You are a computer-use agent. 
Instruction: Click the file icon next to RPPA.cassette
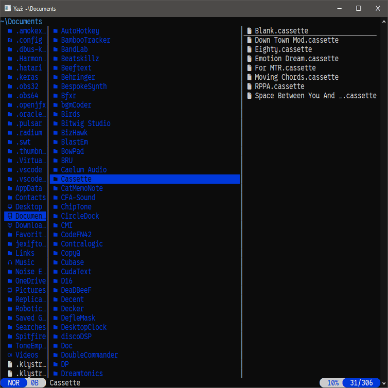250,86
